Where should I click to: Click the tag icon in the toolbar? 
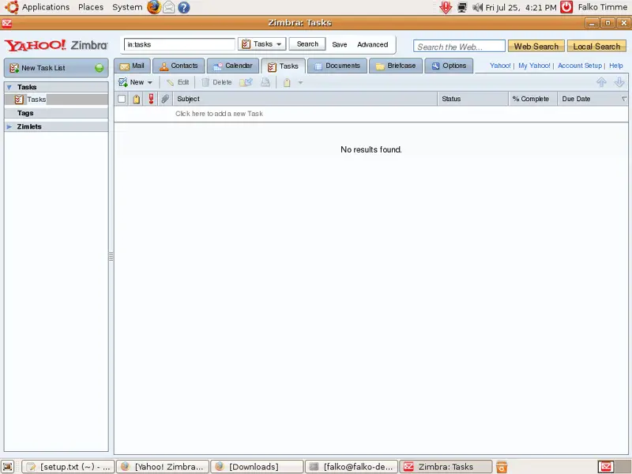pos(287,83)
